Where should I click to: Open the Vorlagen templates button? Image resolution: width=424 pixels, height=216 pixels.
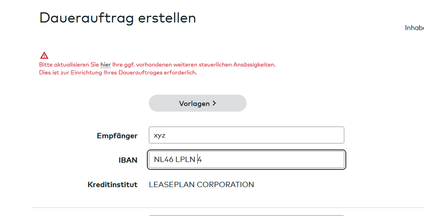(x=197, y=103)
